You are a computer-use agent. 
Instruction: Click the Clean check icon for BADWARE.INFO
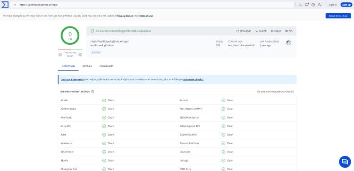pos(223,135)
